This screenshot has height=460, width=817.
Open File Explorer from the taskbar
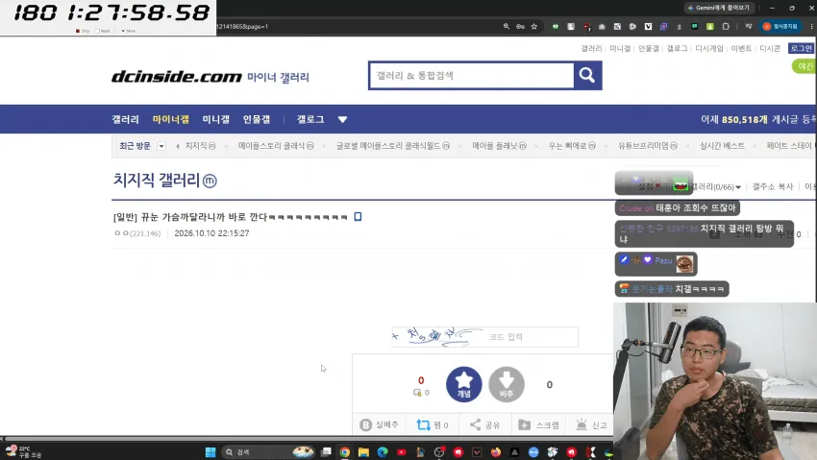tap(363, 452)
